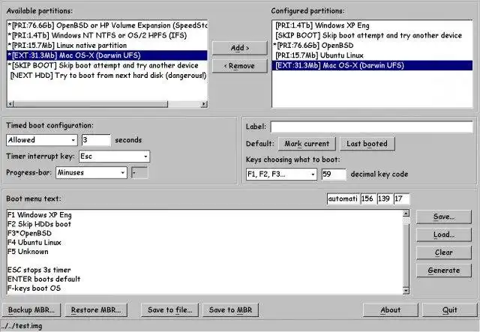Click F-keys boot OS line
Screen dimensions: 480x332
[x=34, y=289]
